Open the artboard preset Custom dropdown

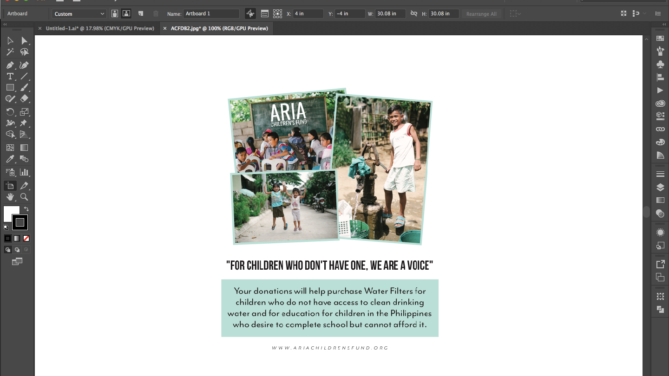point(79,14)
